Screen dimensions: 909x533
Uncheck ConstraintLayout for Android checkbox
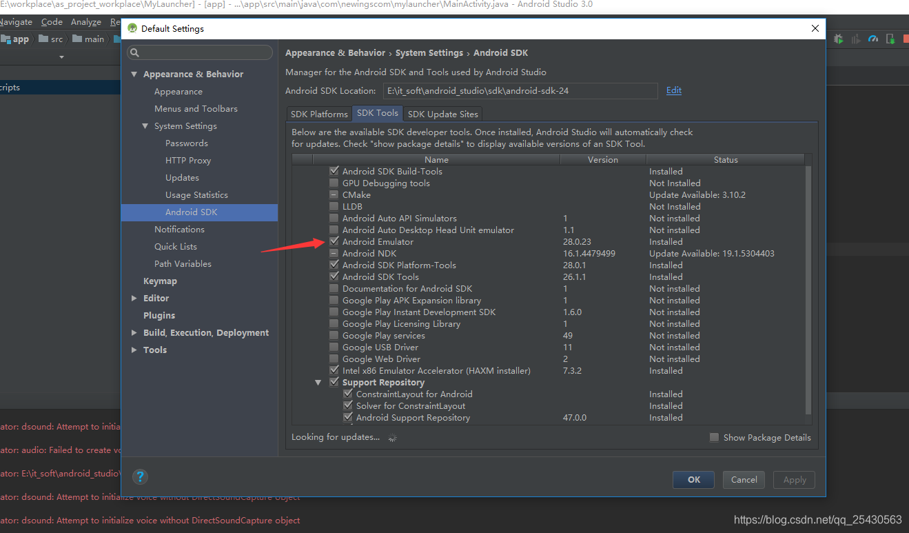pyautogui.click(x=348, y=394)
